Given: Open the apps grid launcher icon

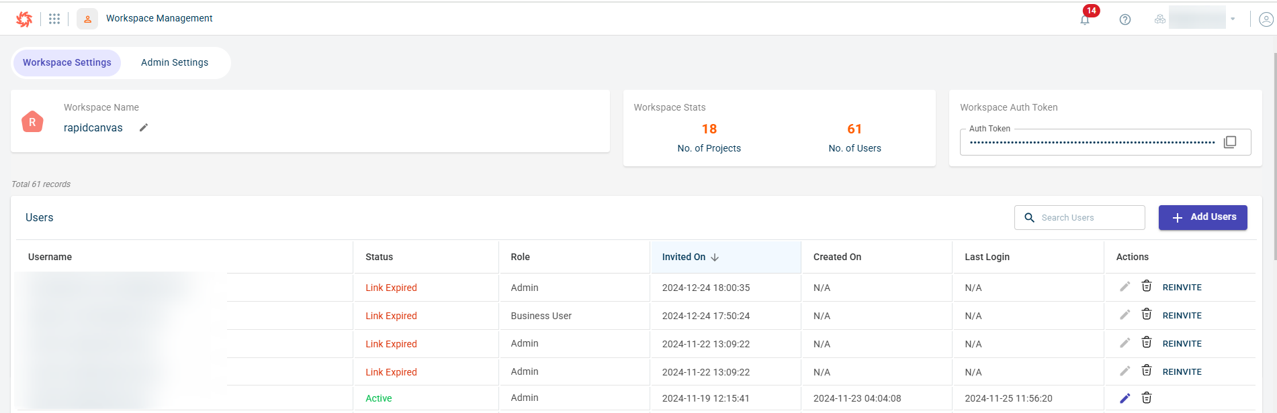Looking at the screenshot, I should click(x=54, y=19).
